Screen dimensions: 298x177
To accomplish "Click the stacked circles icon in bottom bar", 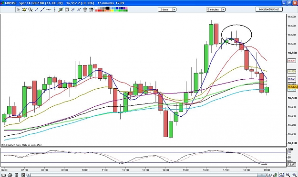I will [17, 175].
